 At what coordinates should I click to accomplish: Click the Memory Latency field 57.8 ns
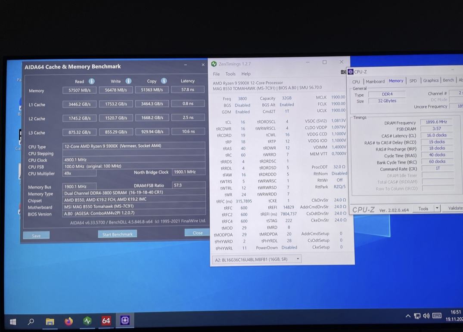coord(188,89)
